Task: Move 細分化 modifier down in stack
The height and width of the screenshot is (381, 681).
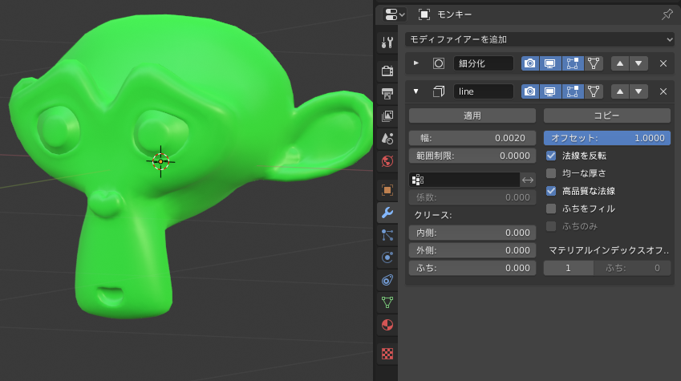Action: coord(638,63)
